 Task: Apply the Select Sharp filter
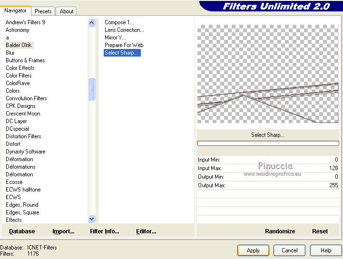253,250
